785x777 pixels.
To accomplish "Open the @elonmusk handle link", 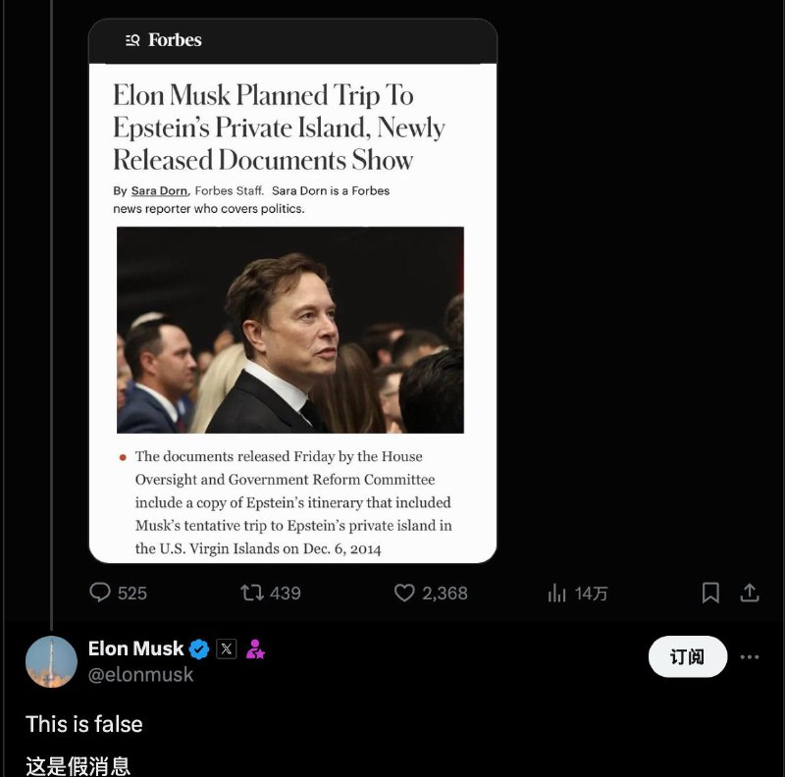I will [140, 674].
